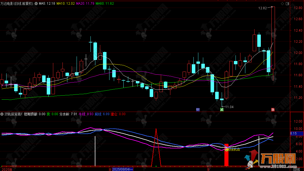The image size is (304, 171).
Task: Click the 双轨底背离F indicator name
Action: point(14,114)
